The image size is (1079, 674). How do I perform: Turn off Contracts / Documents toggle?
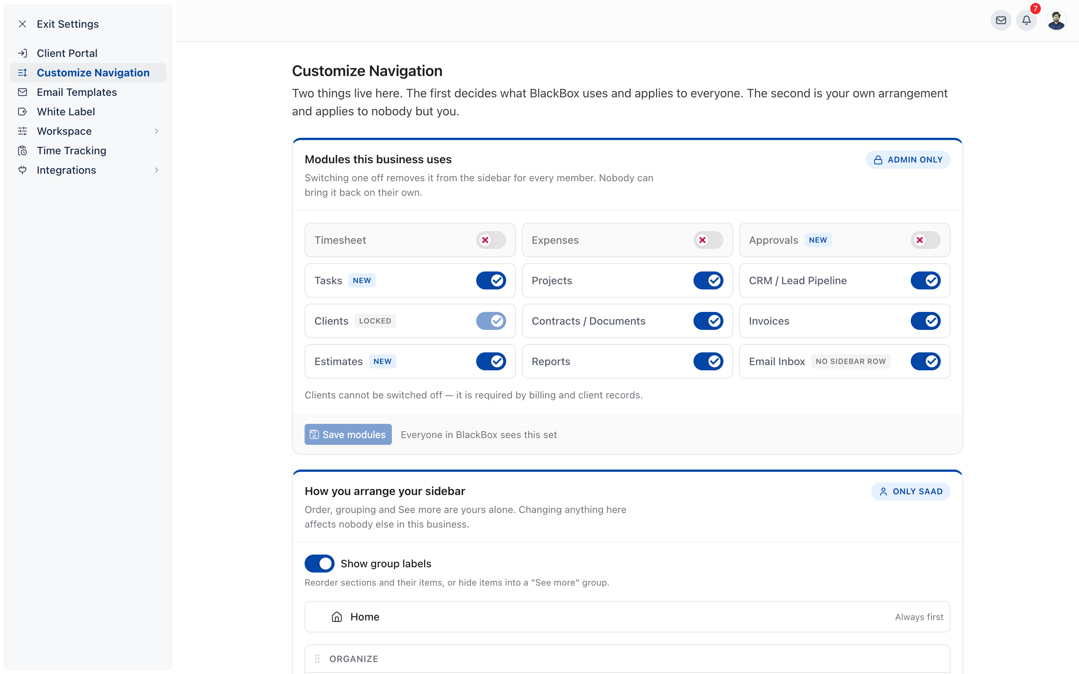coord(708,321)
